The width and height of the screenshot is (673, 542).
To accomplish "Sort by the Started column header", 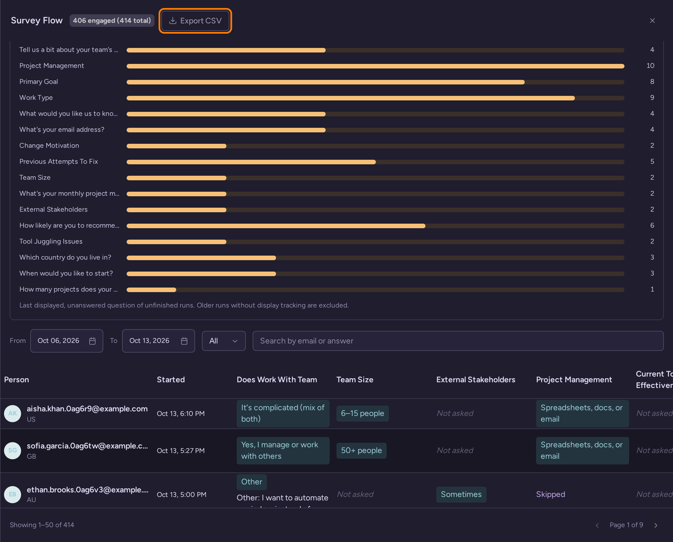I will click(x=171, y=379).
